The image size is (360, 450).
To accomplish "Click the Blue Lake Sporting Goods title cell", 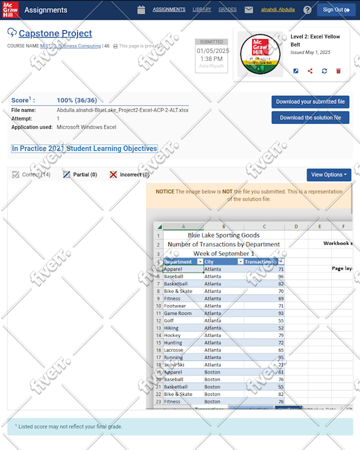I will [223, 236].
